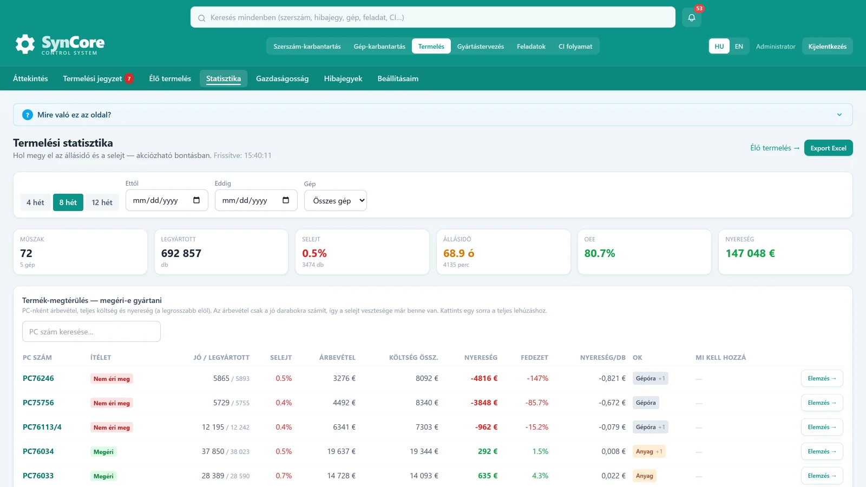Click the notification bell icon
The height and width of the screenshot is (487, 866).
pyautogui.click(x=691, y=17)
